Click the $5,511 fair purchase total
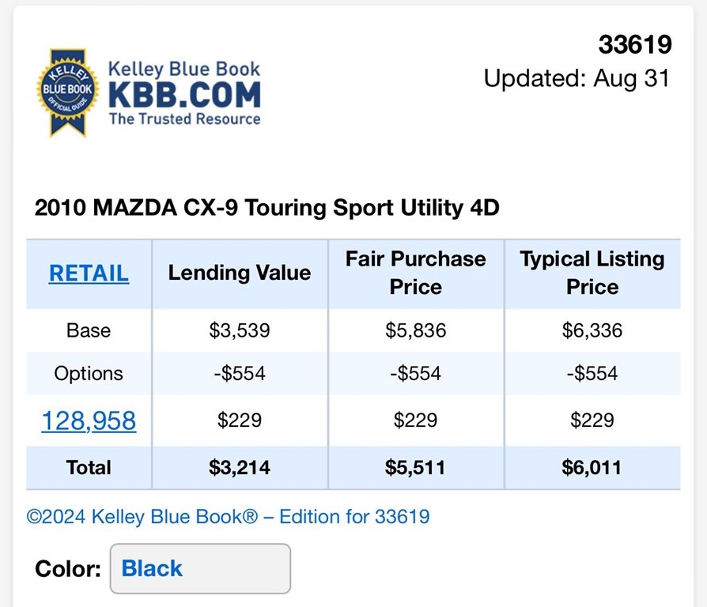Viewport: 707px width, 607px height. click(416, 467)
